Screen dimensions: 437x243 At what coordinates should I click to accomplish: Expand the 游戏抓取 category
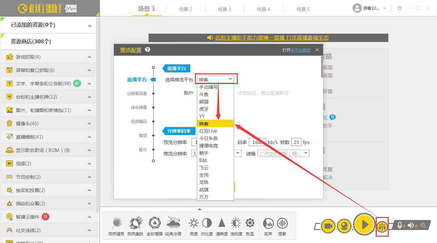90,57
